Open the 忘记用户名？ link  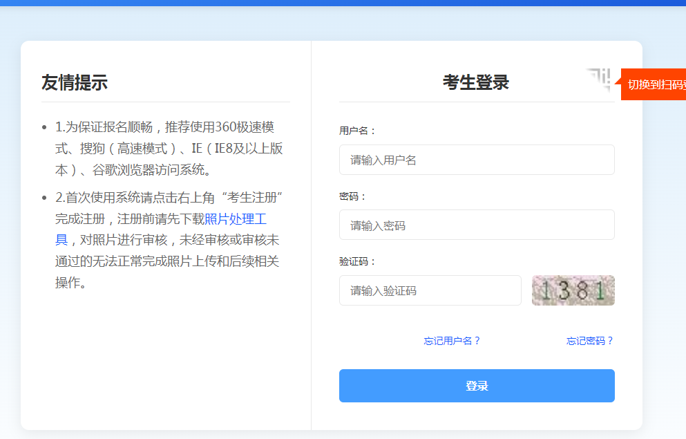(452, 341)
